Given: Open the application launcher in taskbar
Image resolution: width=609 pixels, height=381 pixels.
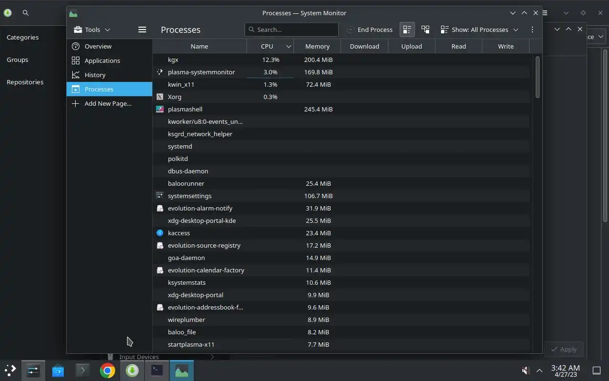Looking at the screenshot, I should (10, 370).
